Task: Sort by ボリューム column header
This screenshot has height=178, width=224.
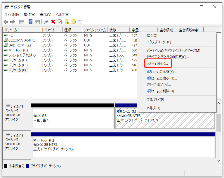Action: (x=21, y=30)
